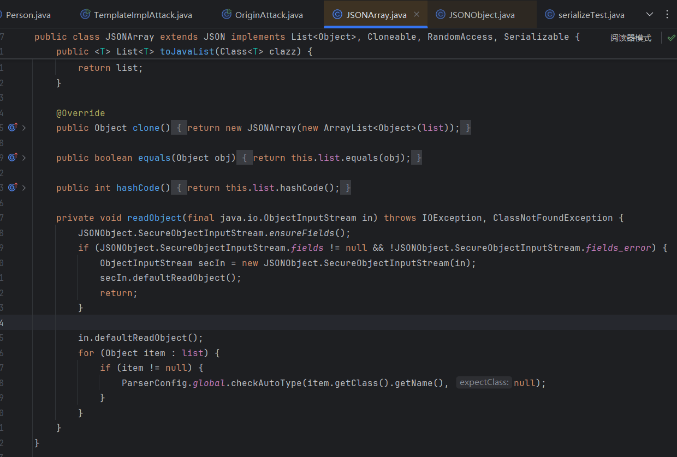677x457 pixels.
Task: Click override gutter icon beside hashCode method
Action: 13,188
